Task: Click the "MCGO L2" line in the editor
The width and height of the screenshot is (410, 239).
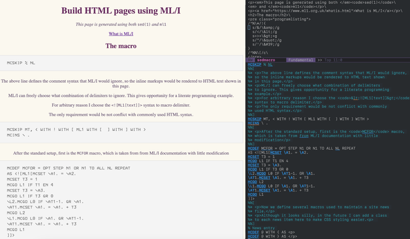Action: (256, 182)
